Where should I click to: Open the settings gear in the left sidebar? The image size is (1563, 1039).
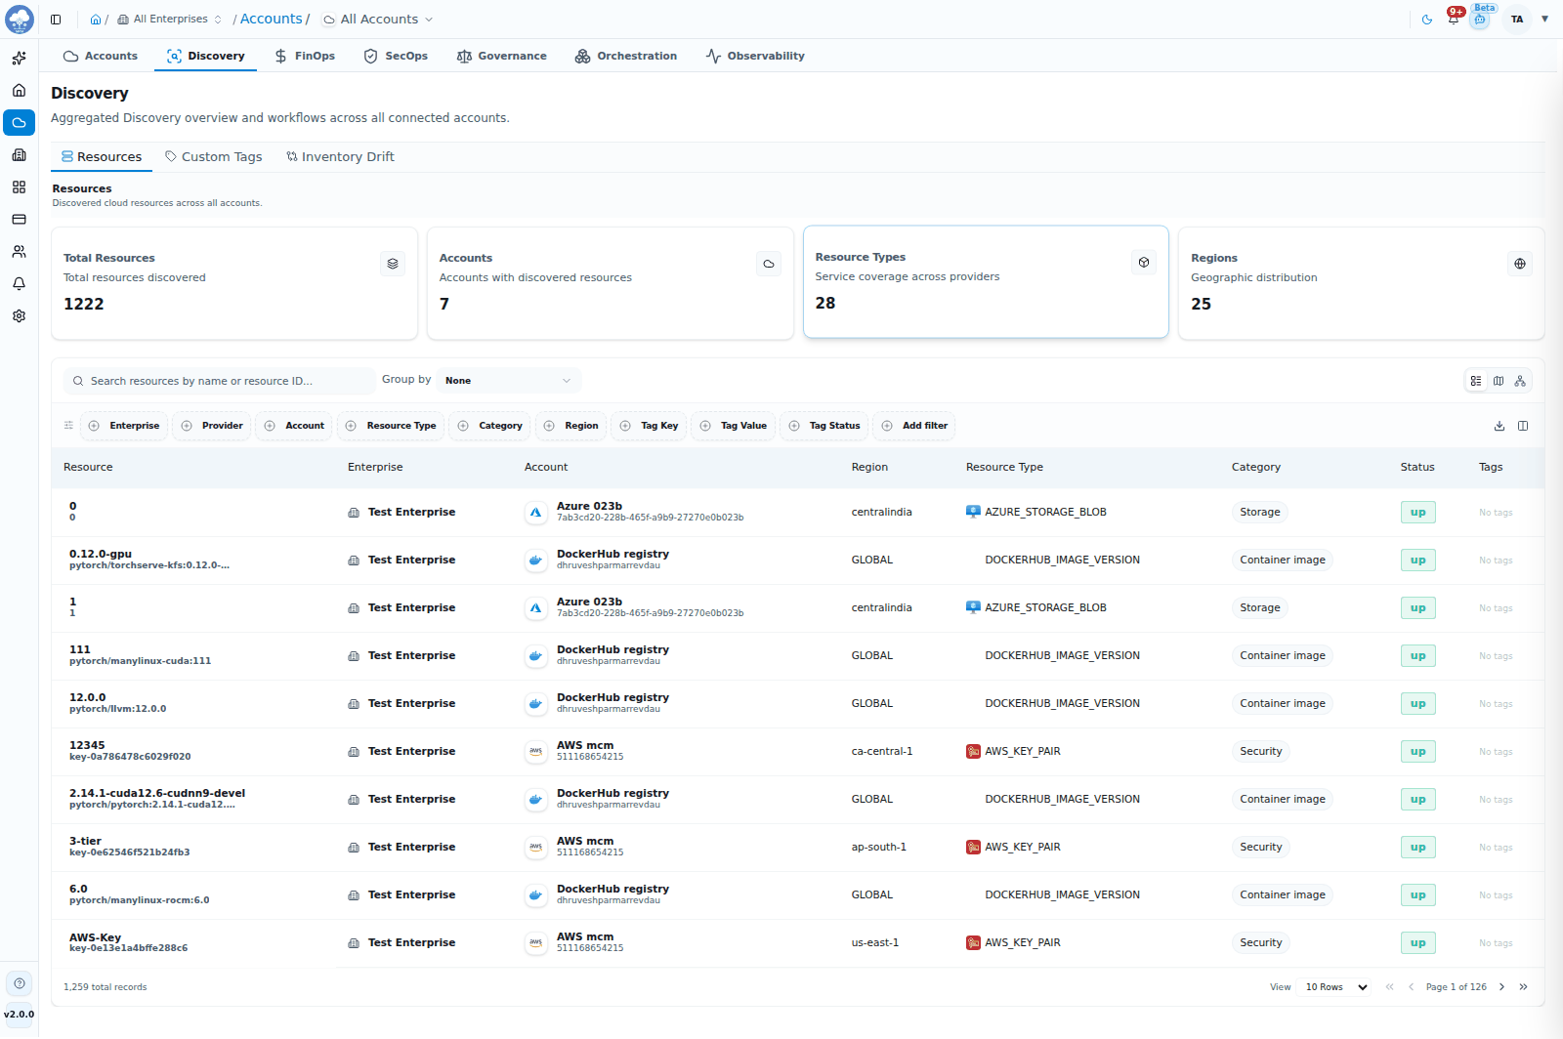tap(19, 315)
